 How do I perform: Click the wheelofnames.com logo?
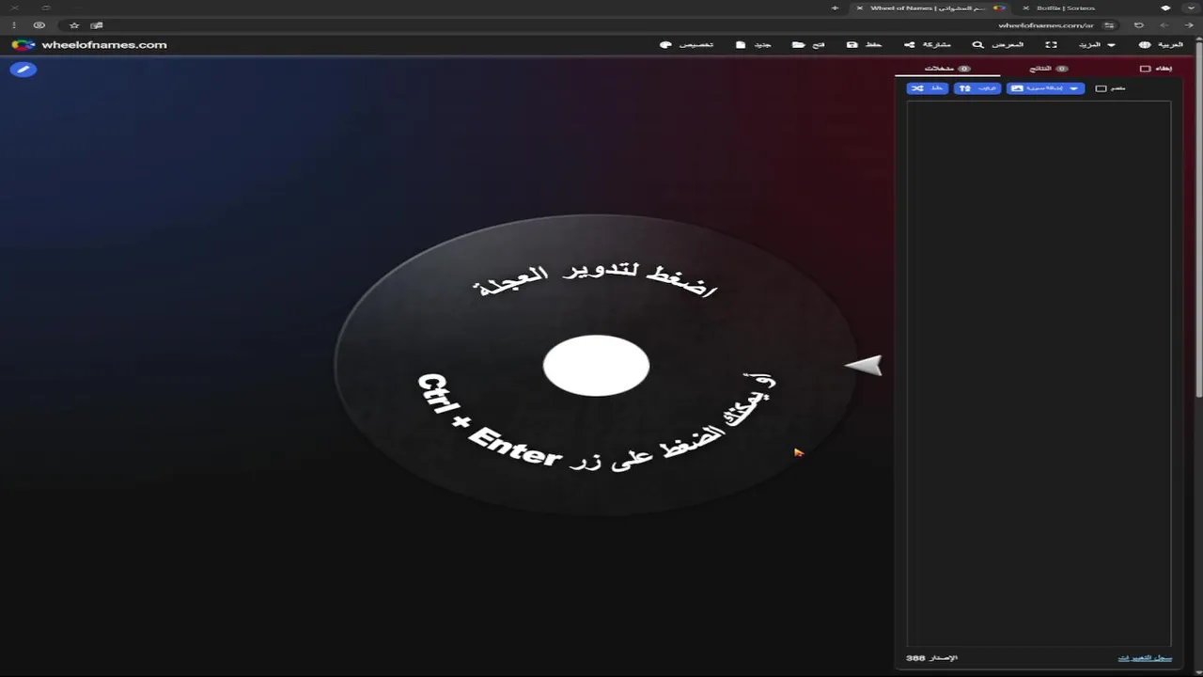click(x=89, y=44)
